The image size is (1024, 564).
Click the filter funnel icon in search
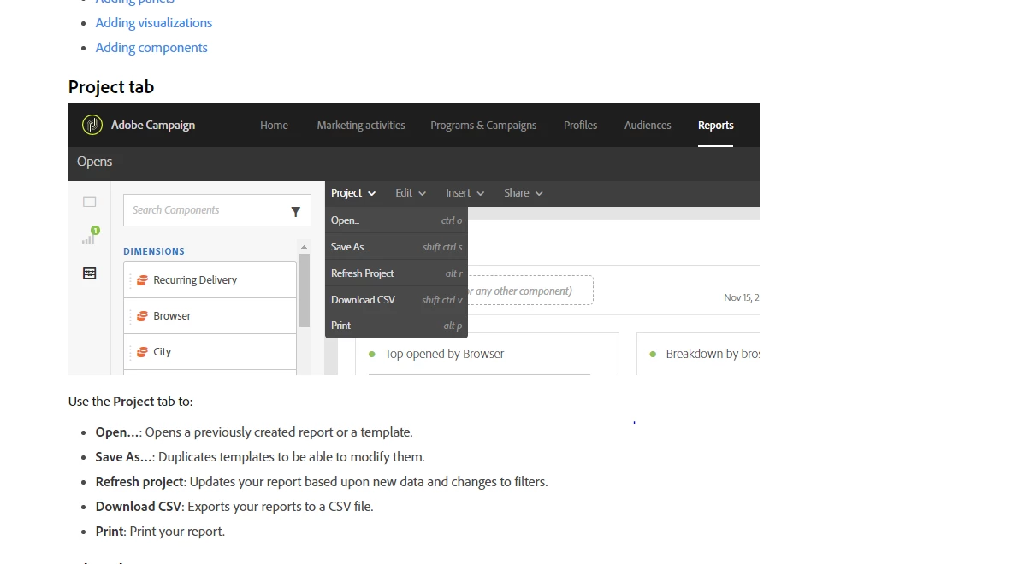295,211
